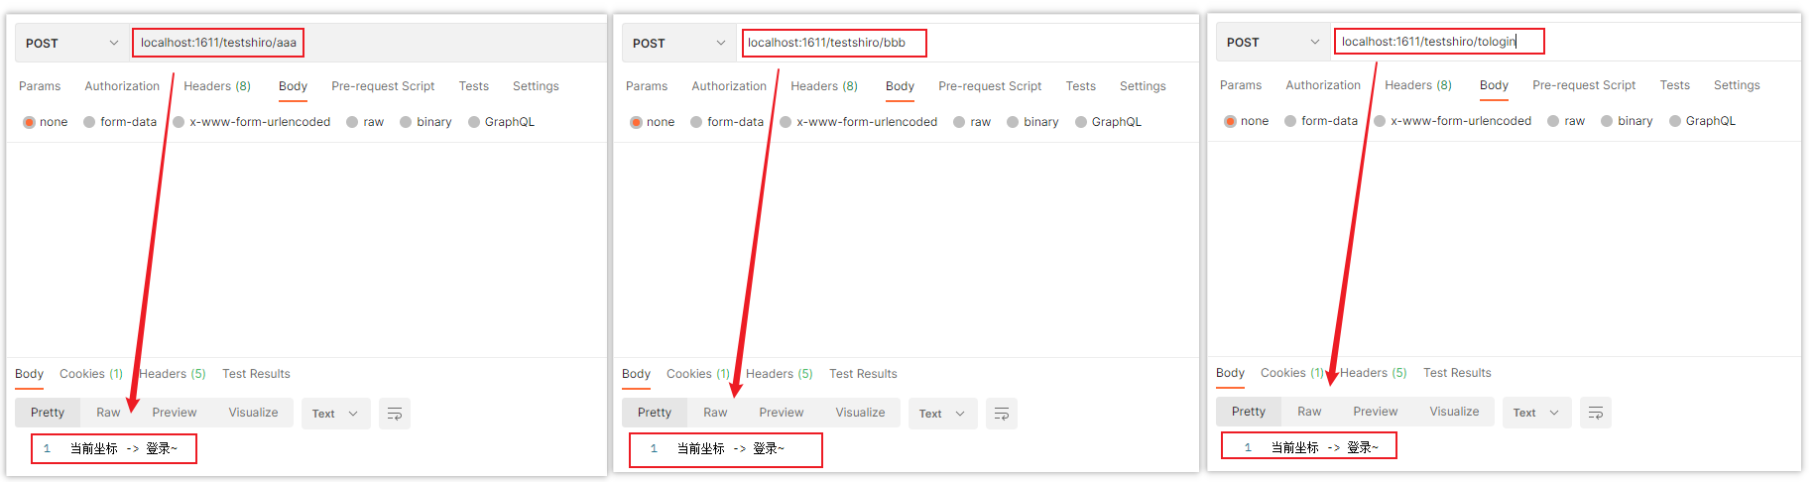Switch to Raw view in the aaa response
The image size is (1818, 482).
[x=108, y=413]
